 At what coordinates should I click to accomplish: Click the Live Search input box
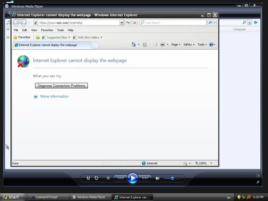coord(173,23)
